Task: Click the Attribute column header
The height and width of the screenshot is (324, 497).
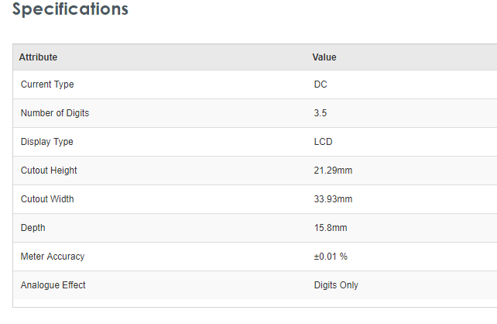Action: click(x=38, y=57)
